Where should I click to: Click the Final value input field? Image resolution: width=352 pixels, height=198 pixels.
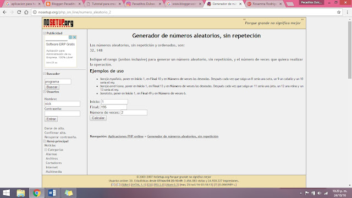click(114, 107)
